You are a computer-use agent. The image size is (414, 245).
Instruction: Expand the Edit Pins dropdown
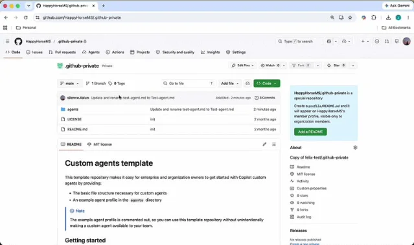[242, 65]
